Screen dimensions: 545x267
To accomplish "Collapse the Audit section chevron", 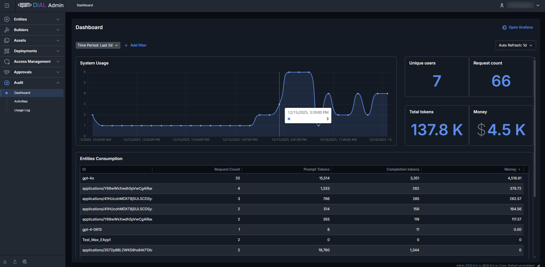I will coord(58,83).
